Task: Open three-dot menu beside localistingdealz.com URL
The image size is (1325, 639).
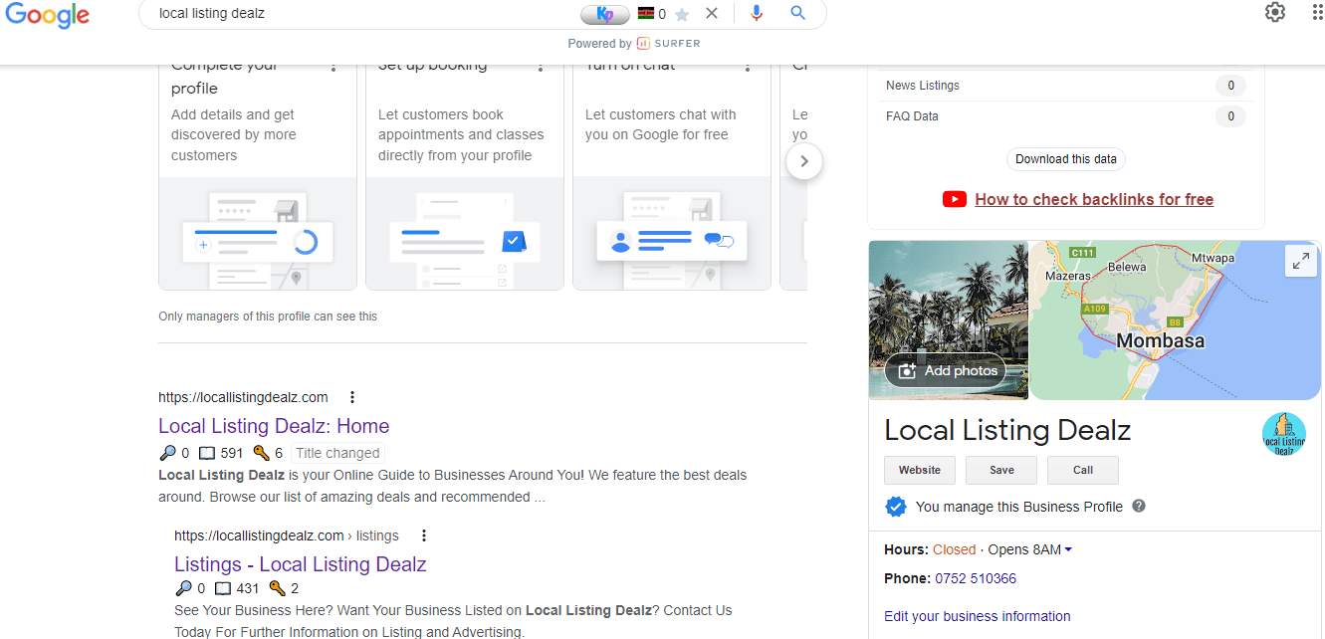Action: point(351,397)
